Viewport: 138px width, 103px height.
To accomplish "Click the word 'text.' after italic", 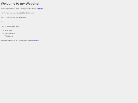I will pos(32,13).
